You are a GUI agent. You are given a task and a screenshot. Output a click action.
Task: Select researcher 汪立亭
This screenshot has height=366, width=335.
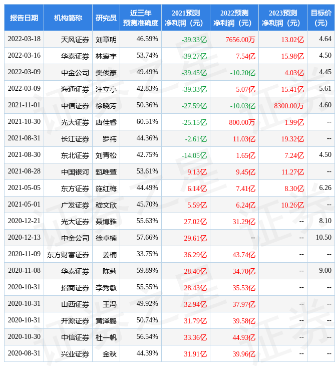tap(106, 89)
